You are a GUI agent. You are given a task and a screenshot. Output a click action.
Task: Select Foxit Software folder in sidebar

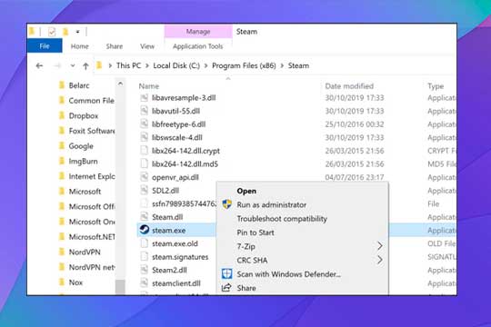[86, 131]
